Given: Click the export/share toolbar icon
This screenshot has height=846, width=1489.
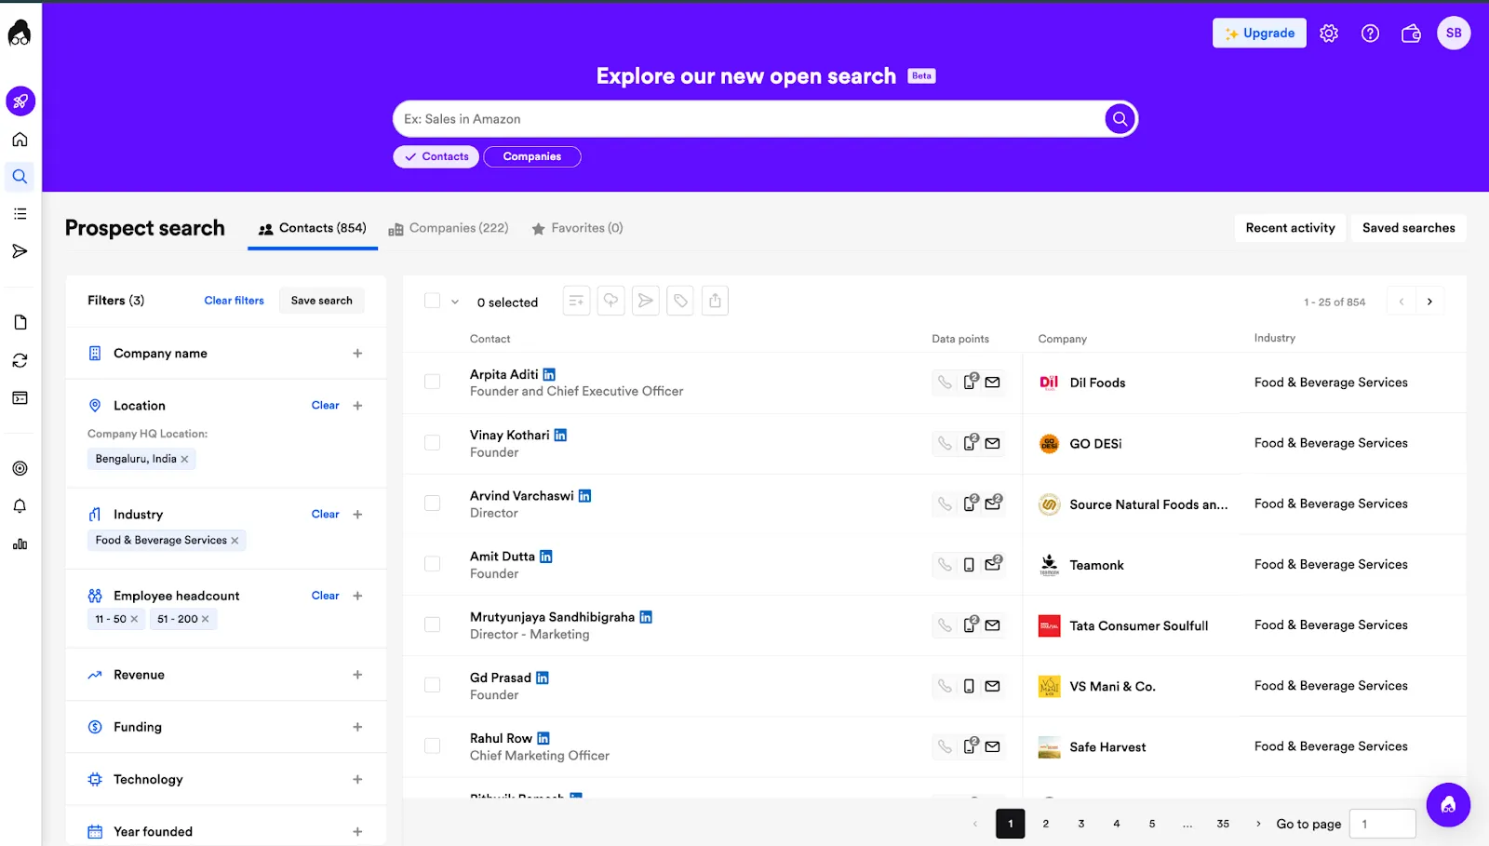Looking at the screenshot, I should click(x=715, y=301).
